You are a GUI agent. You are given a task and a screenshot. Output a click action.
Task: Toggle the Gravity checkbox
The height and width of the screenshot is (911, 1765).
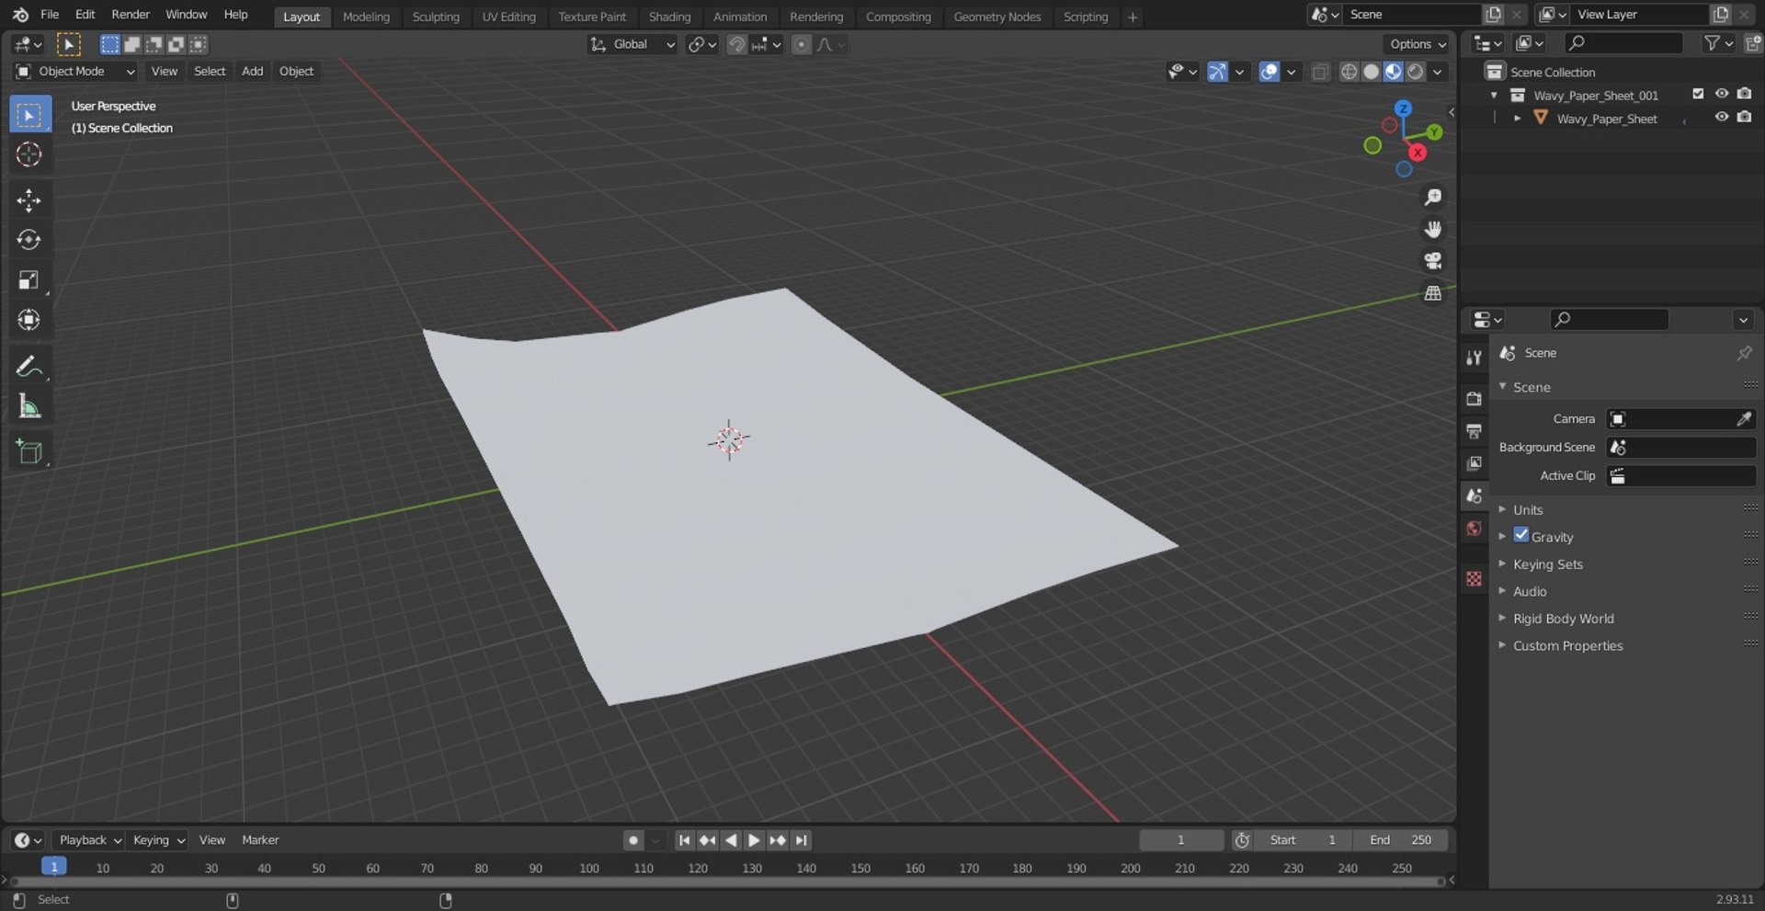pyautogui.click(x=1521, y=535)
